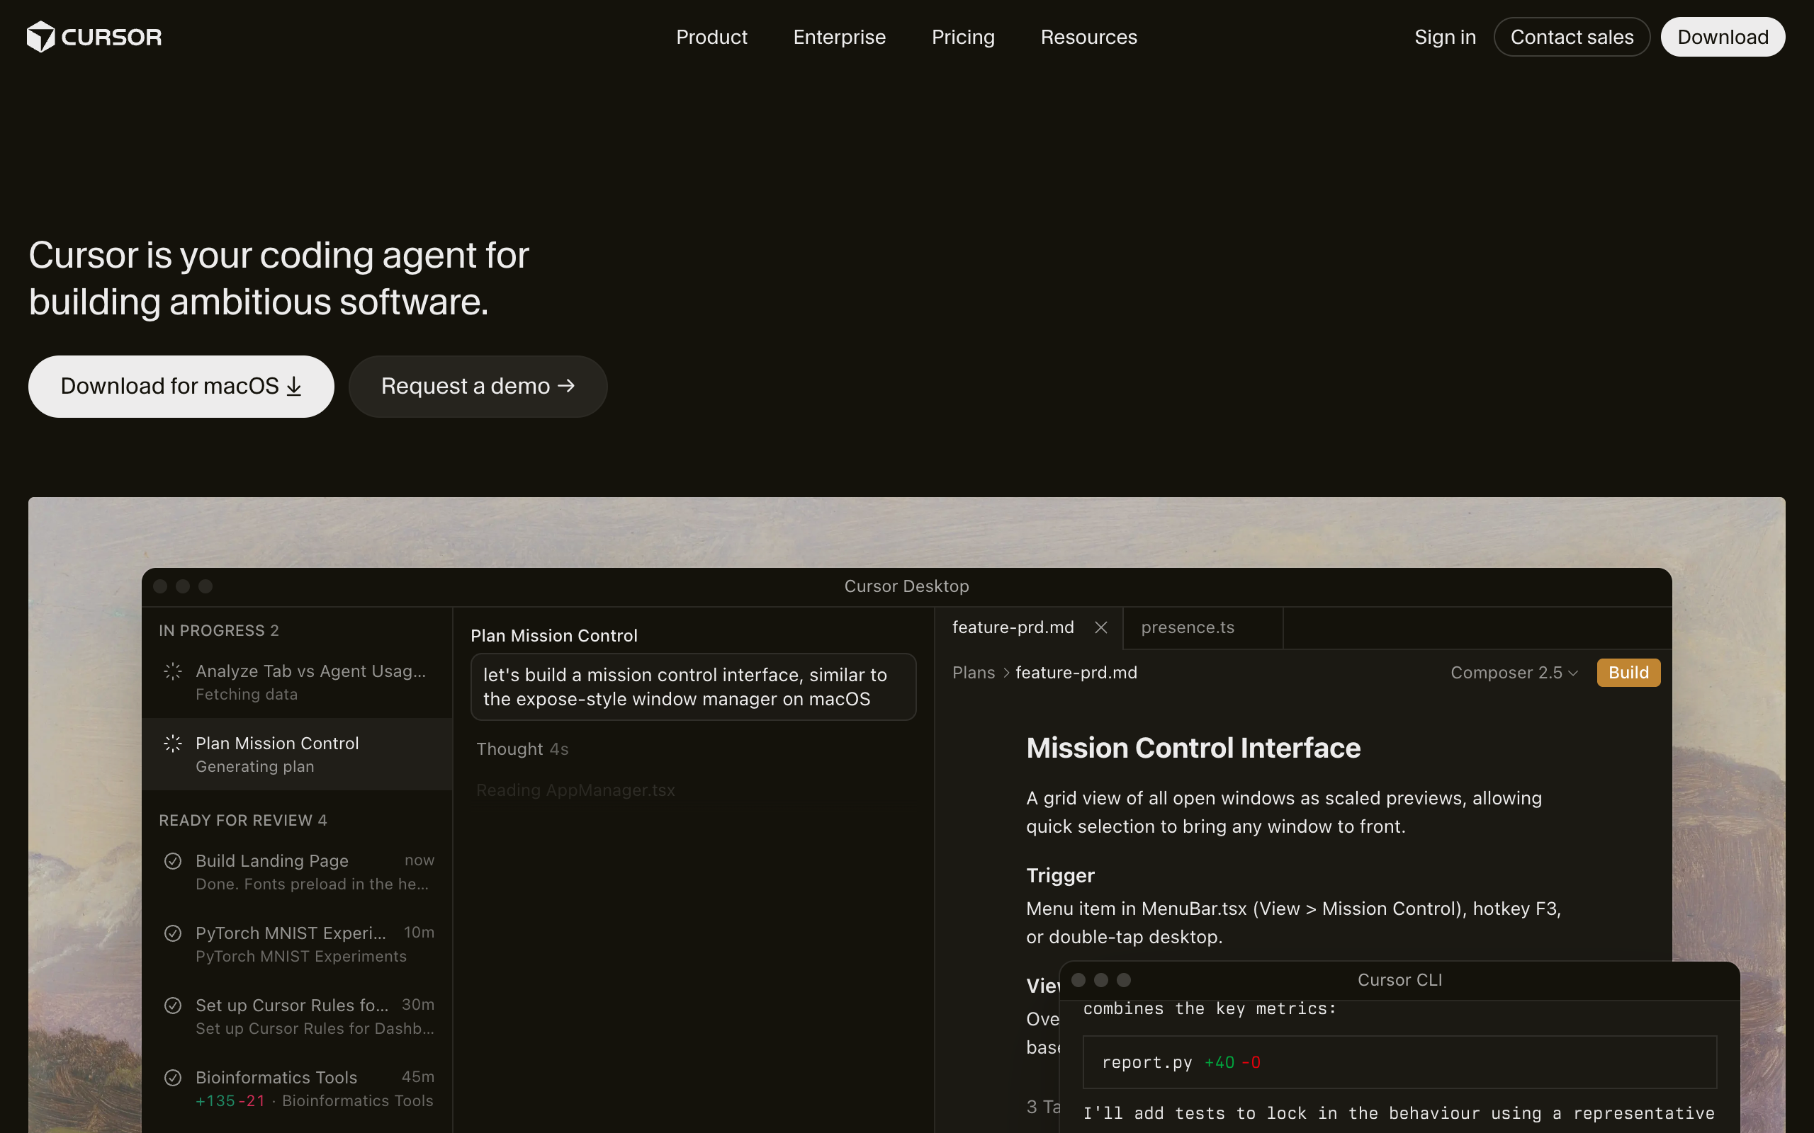Screen dimensions: 1814x1133
Task: Click the READY FOR REVIEW 4 section header
Action: click(x=243, y=820)
